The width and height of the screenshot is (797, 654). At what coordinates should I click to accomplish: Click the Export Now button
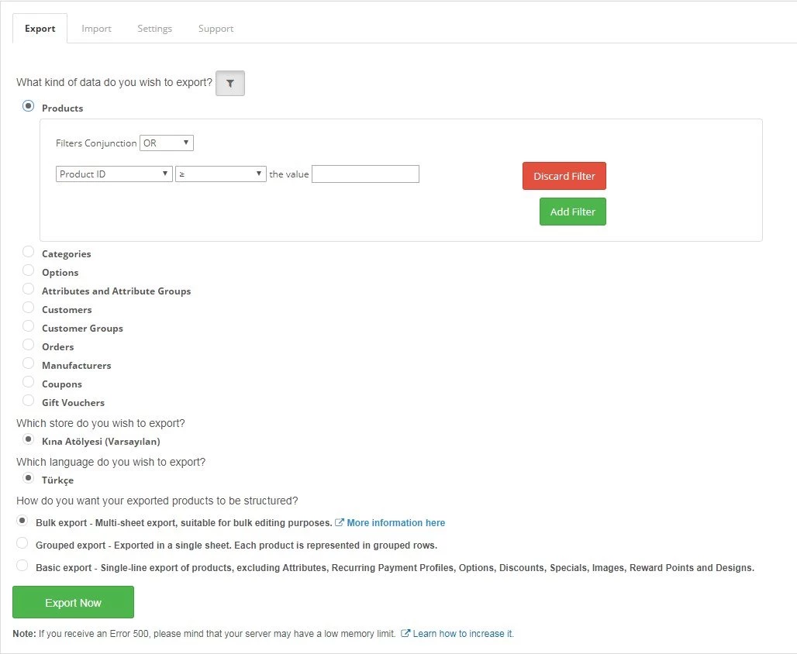point(73,602)
